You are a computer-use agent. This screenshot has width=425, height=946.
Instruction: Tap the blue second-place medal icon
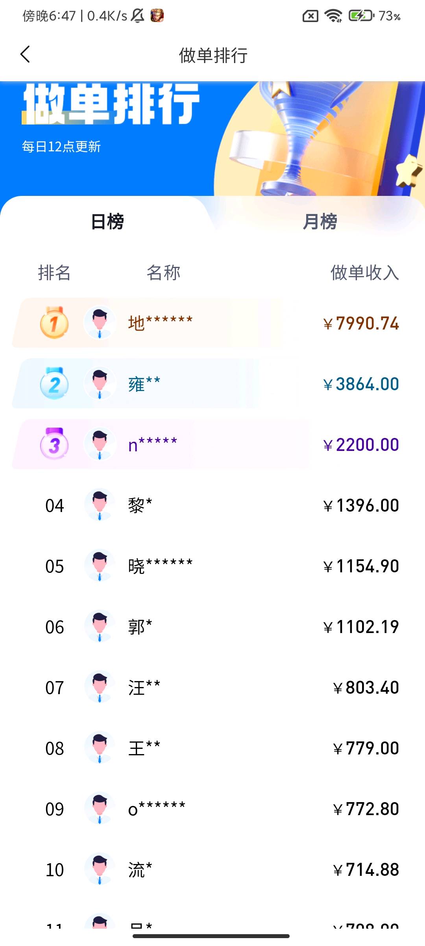(x=54, y=384)
